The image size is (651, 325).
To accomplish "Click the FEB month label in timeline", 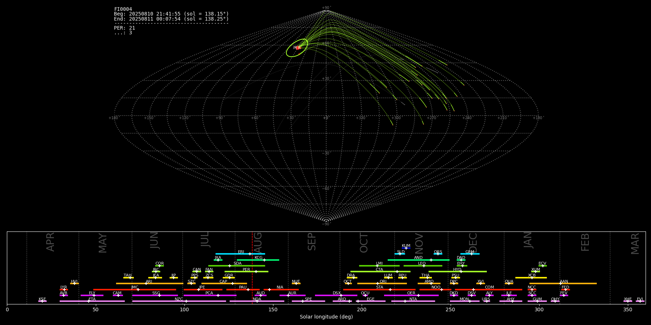I will click(585, 242).
